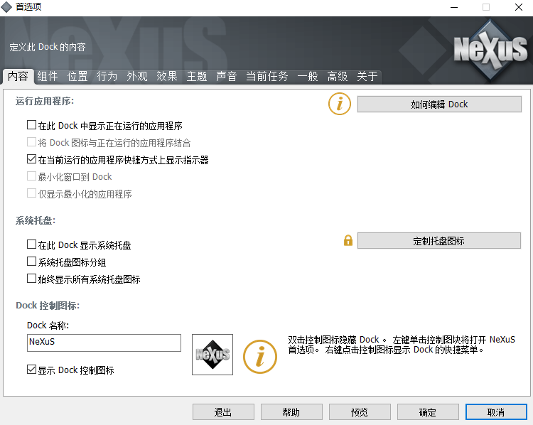Open help with the 帮助 button
Viewport: 533px width, 425px height.
pos(291,412)
